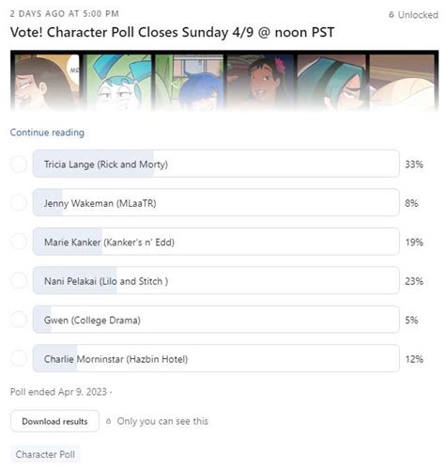Viewport: 445px width, 471px height.
Task: Select Gwen (College Drama) radio button
Action: (19, 320)
